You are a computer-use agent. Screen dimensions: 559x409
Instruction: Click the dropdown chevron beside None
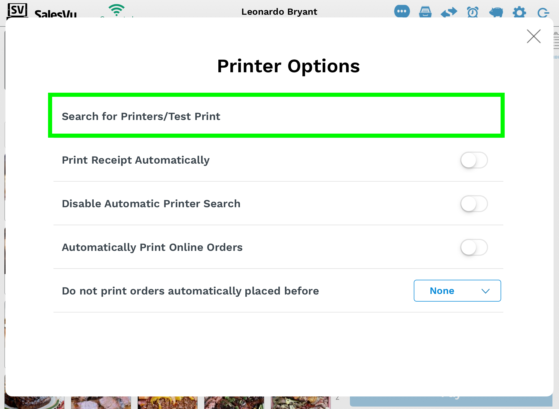(x=485, y=291)
